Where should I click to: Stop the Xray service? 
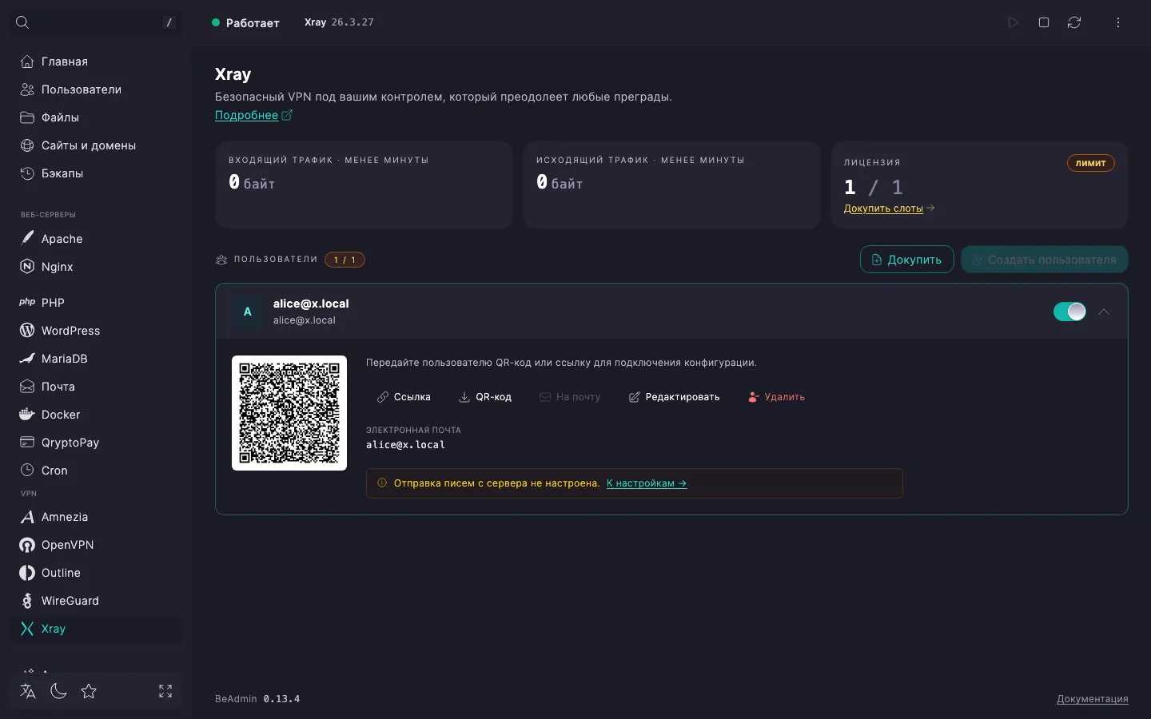pyautogui.click(x=1044, y=22)
